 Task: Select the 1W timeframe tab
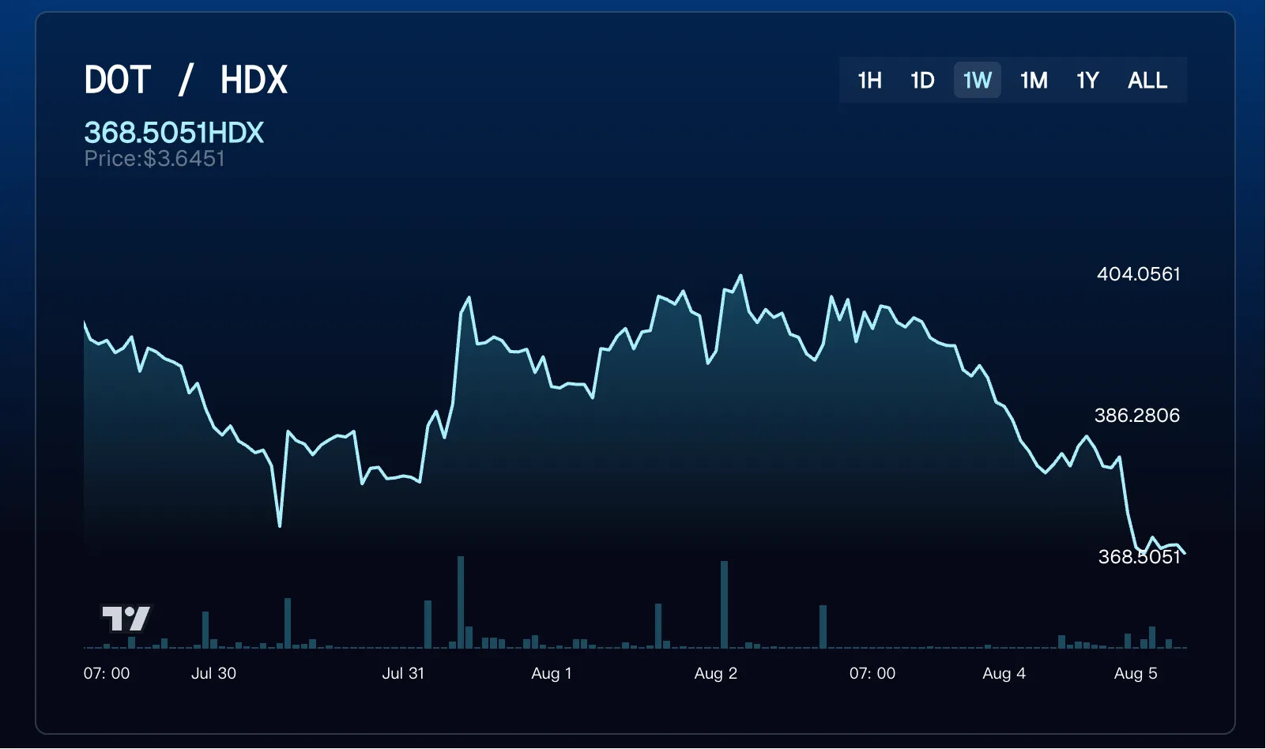tap(978, 80)
